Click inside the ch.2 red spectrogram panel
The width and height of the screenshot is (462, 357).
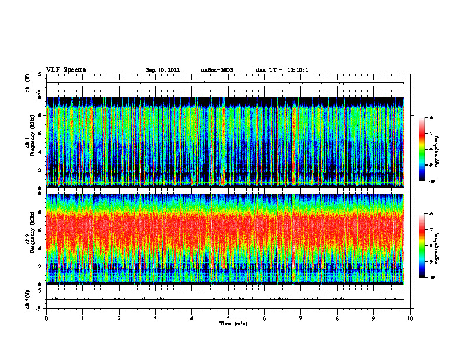click(x=225, y=239)
